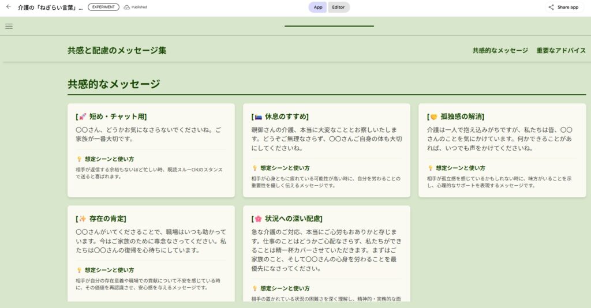
Task: Select the App tab
Action: [317, 7]
